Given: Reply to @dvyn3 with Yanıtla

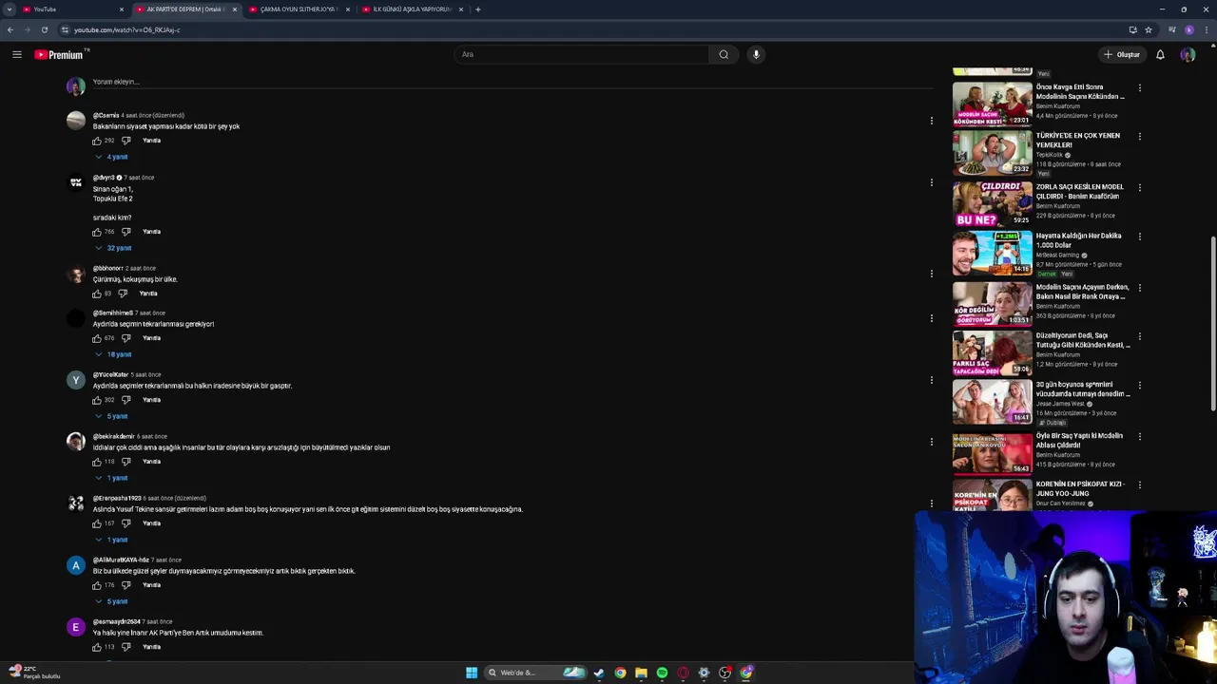Looking at the screenshot, I should 151,232.
